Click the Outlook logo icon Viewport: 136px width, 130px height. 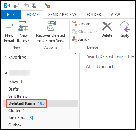pyautogui.click(x=7, y=5)
